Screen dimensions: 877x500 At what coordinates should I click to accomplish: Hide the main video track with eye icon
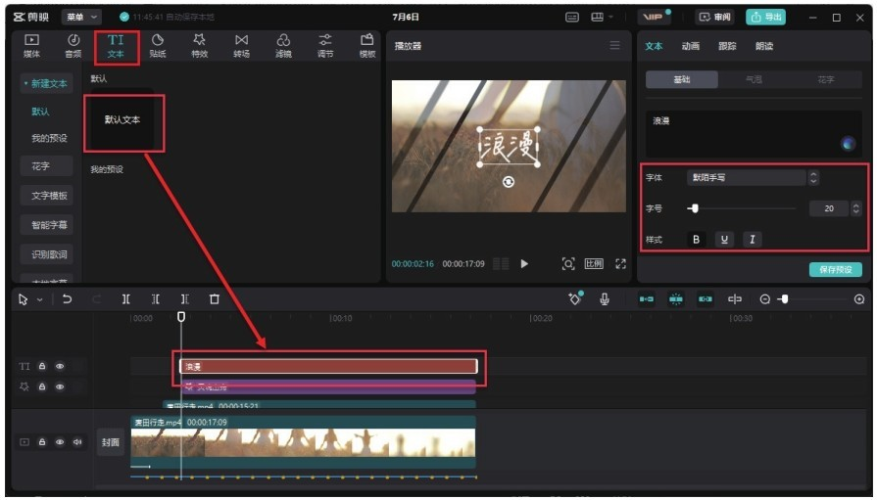pos(60,442)
